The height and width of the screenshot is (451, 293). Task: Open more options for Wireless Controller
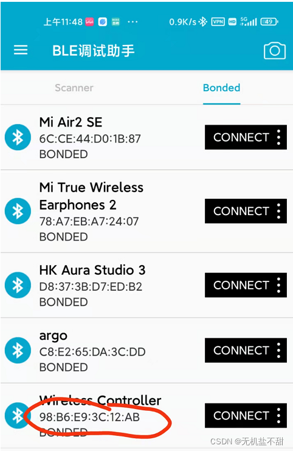pos(278,416)
